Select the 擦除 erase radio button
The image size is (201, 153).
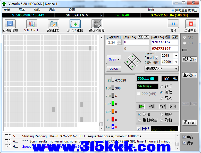coord(161,115)
